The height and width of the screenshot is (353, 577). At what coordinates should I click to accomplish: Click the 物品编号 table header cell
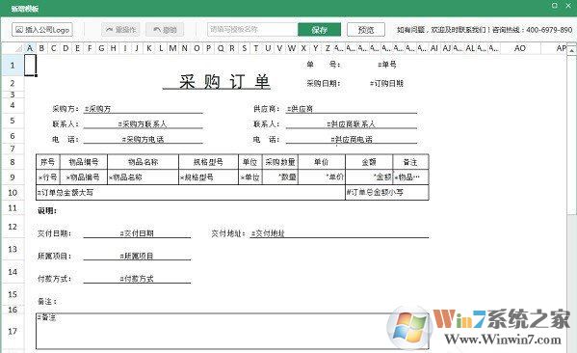(84, 162)
